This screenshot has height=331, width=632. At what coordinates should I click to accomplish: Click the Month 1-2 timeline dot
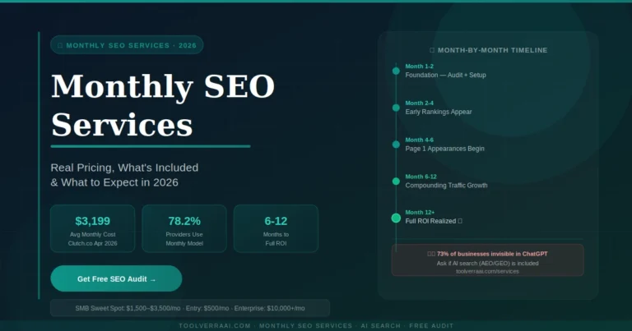click(x=396, y=71)
